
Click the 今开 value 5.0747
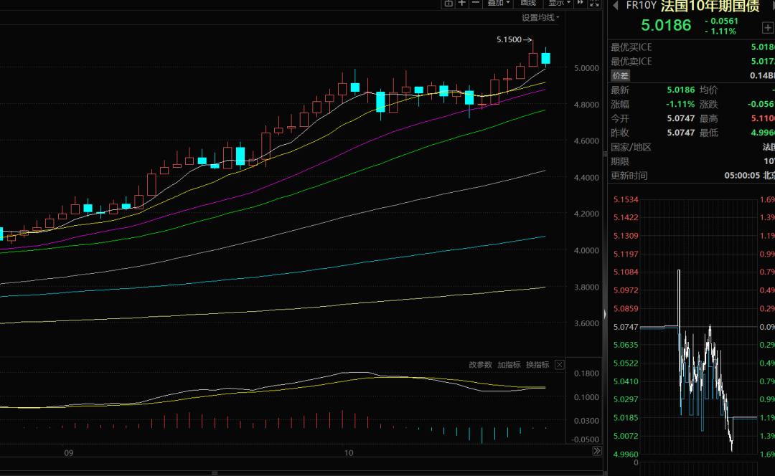(680, 118)
